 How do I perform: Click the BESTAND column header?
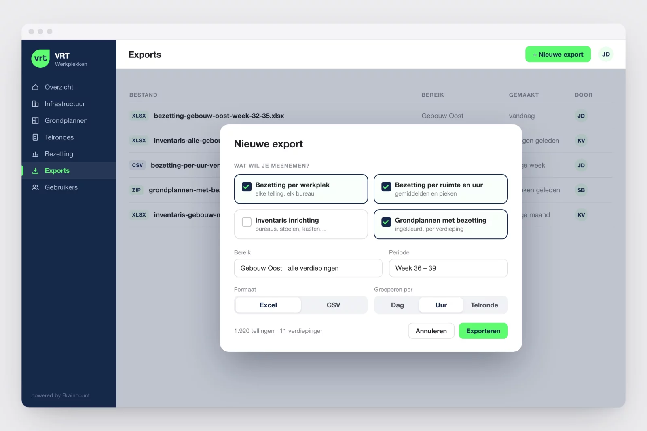[x=143, y=95]
